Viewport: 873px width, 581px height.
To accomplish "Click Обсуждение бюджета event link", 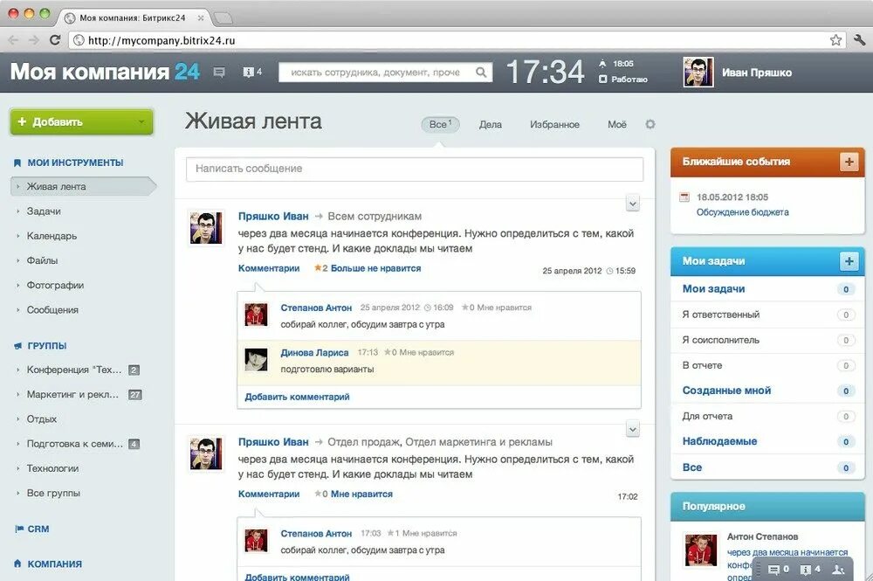I will click(742, 212).
